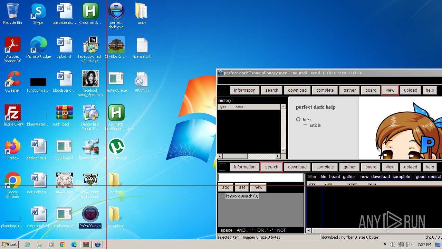This screenshot has width=442, height=249.
Task: Select the zipbid.rtf document icon
Action: click(x=64, y=48)
